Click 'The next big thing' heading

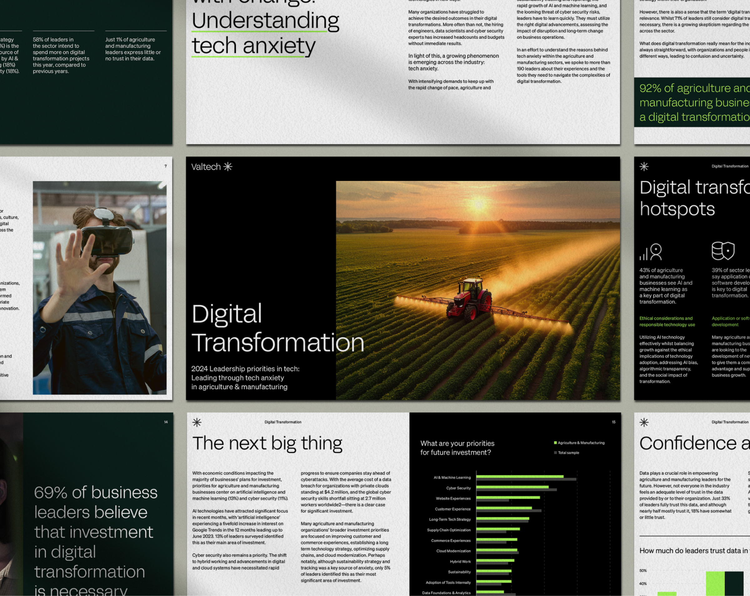tap(267, 444)
